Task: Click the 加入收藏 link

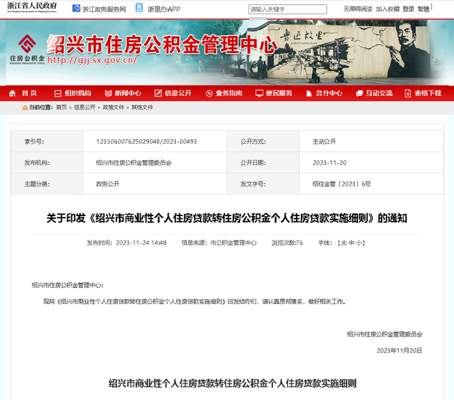Action: click(388, 9)
